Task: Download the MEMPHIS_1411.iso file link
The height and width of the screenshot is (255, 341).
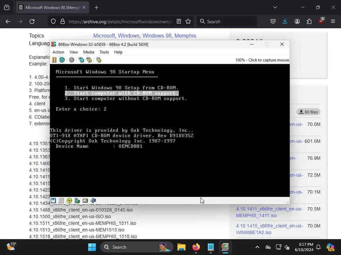Action: (269, 212)
